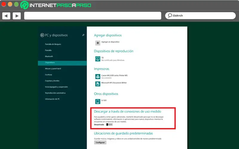
Task: Click the browser back arrow button
Action: point(6,16)
